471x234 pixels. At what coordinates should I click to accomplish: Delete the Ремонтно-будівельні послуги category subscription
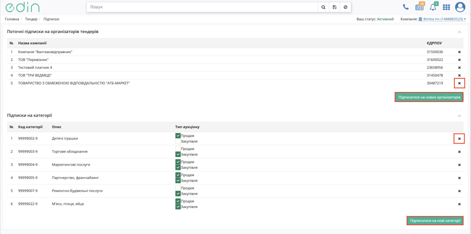(459, 191)
